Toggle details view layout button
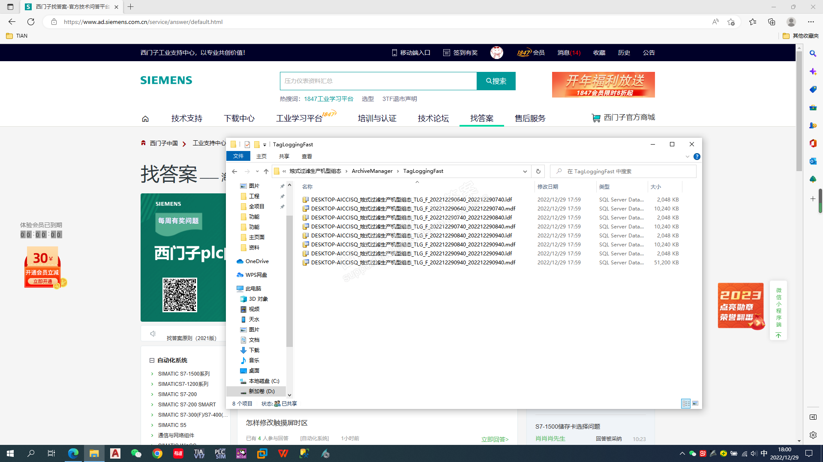 (686, 403)
